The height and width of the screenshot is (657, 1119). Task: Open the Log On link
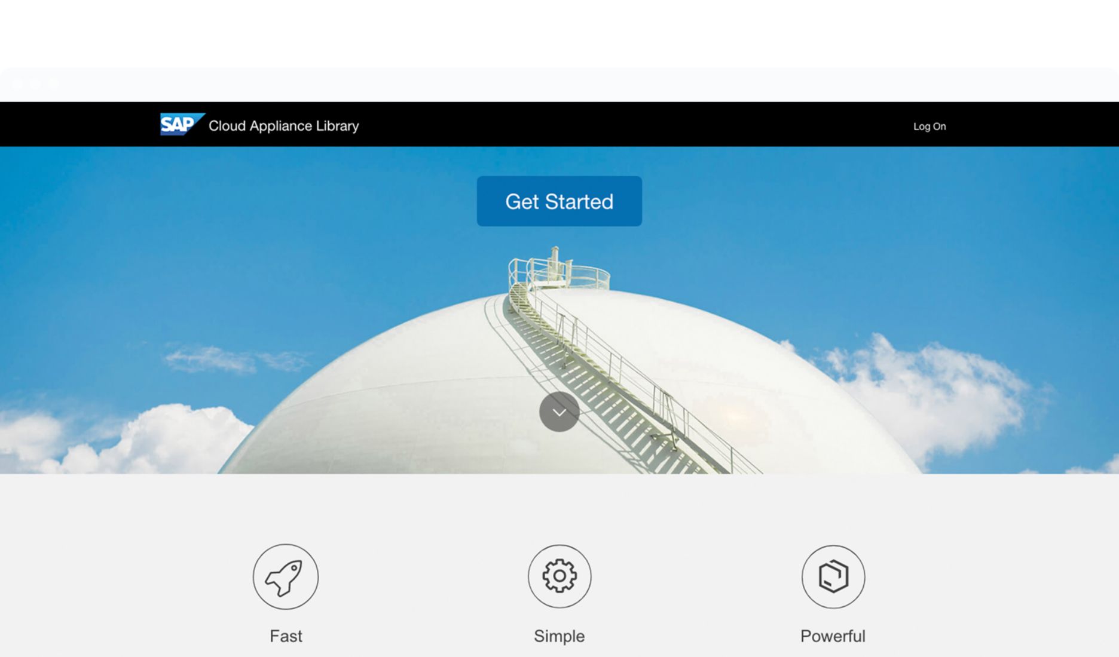coord(929,126)
